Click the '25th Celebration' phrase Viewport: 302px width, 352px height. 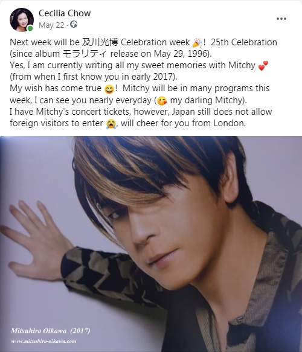(244, 42)
